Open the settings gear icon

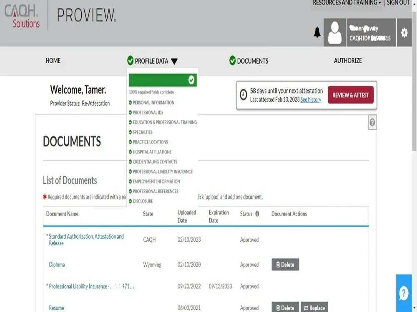404,32
